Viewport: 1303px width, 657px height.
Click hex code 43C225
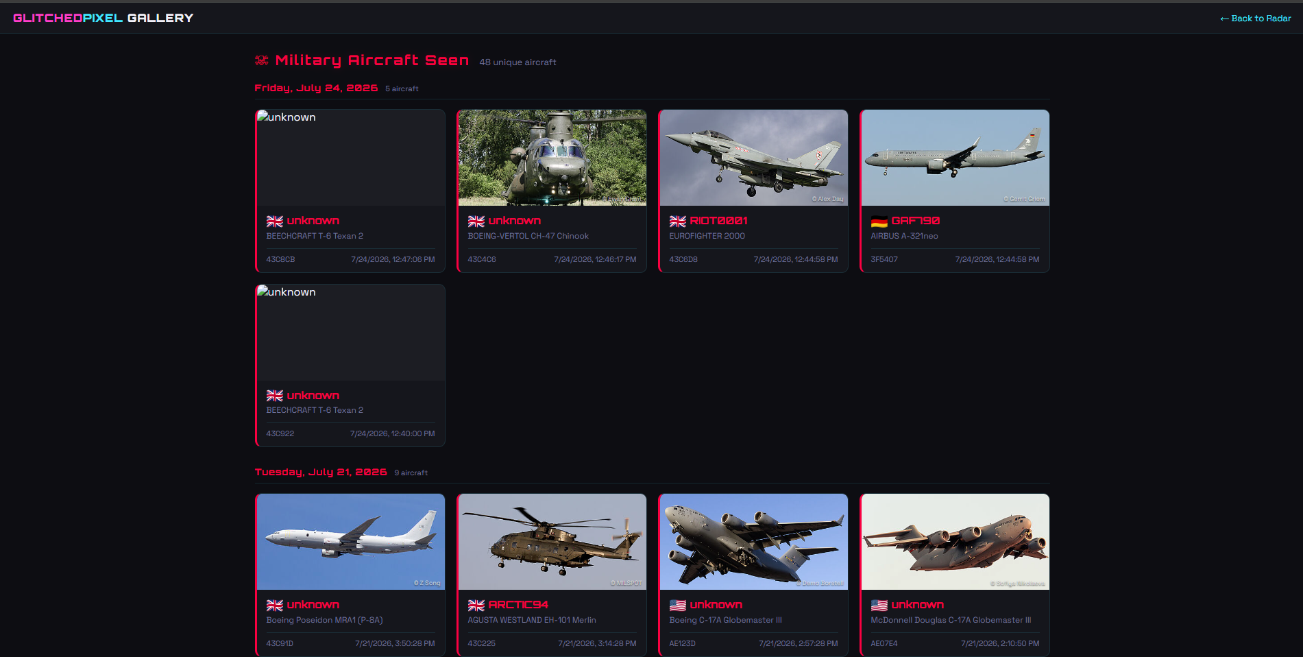tap(482, 644)
